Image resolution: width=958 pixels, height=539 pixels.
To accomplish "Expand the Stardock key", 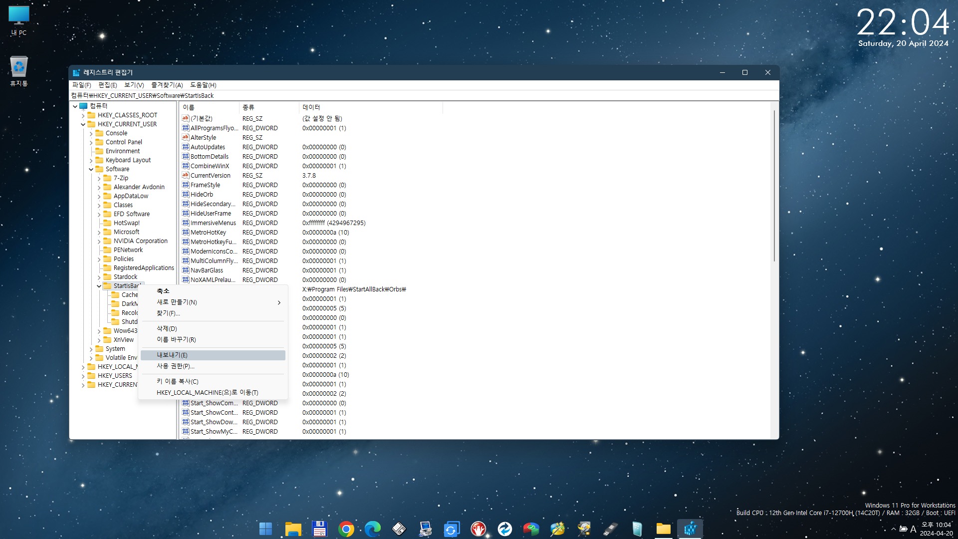I will pos(99,277).
